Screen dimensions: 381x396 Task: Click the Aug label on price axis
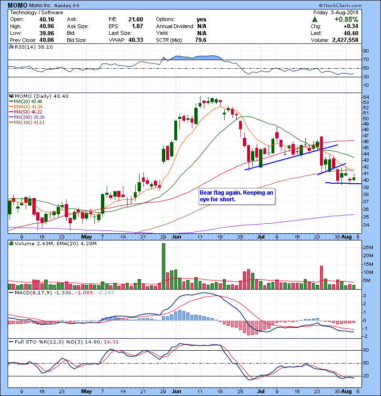tap(346, 237)
